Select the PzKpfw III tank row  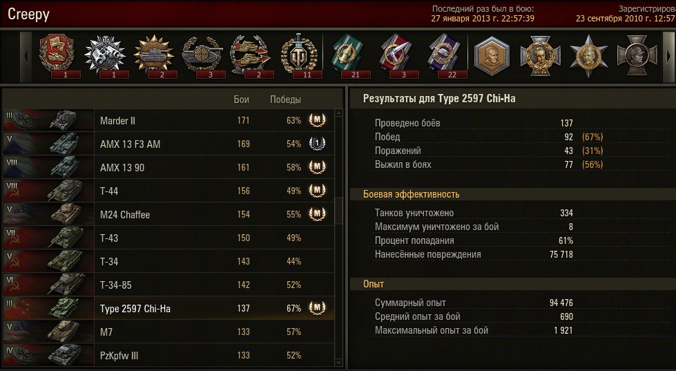click(x=168, y=356)
